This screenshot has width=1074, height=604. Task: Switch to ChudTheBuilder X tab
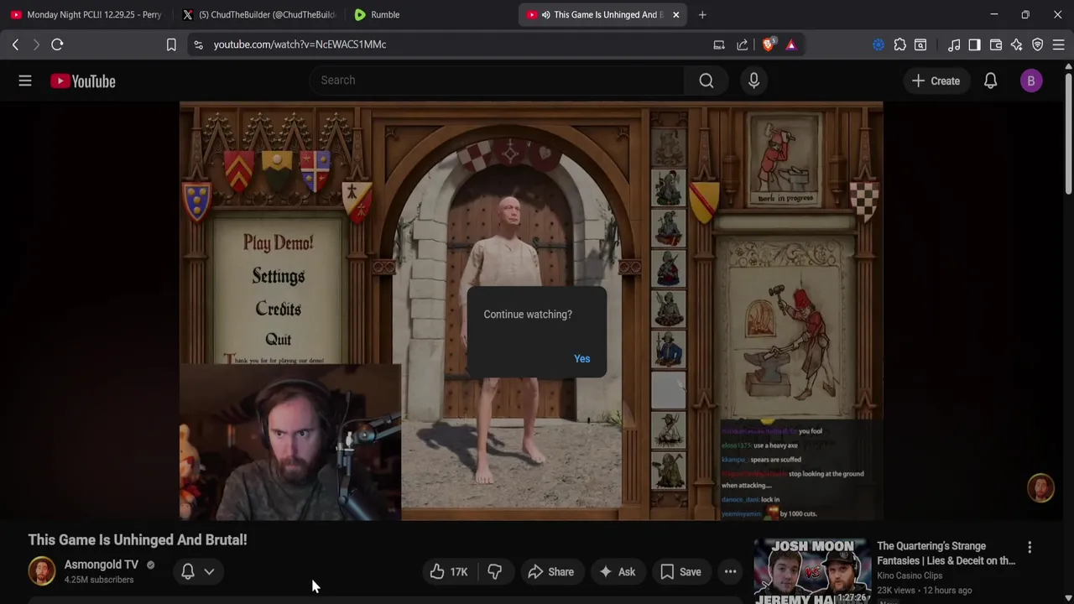[x=258, y=14]
